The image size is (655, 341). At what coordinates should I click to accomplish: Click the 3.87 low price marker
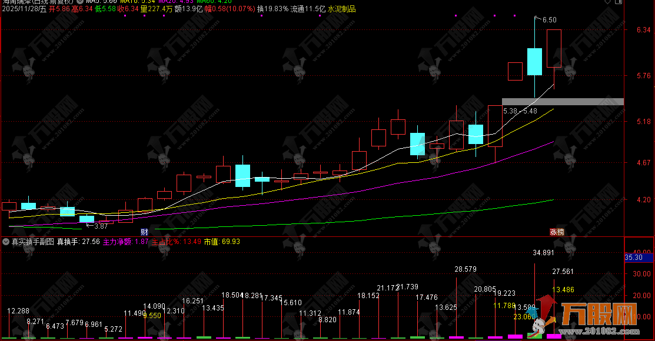101,226
